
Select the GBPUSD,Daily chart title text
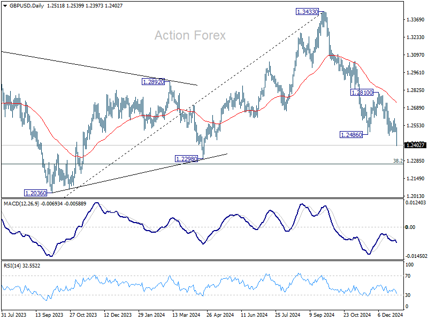click(26, 6)
